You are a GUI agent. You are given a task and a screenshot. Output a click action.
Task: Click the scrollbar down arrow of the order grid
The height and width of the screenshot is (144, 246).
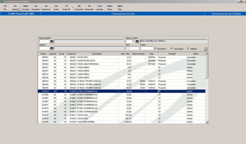pos(207,122)
